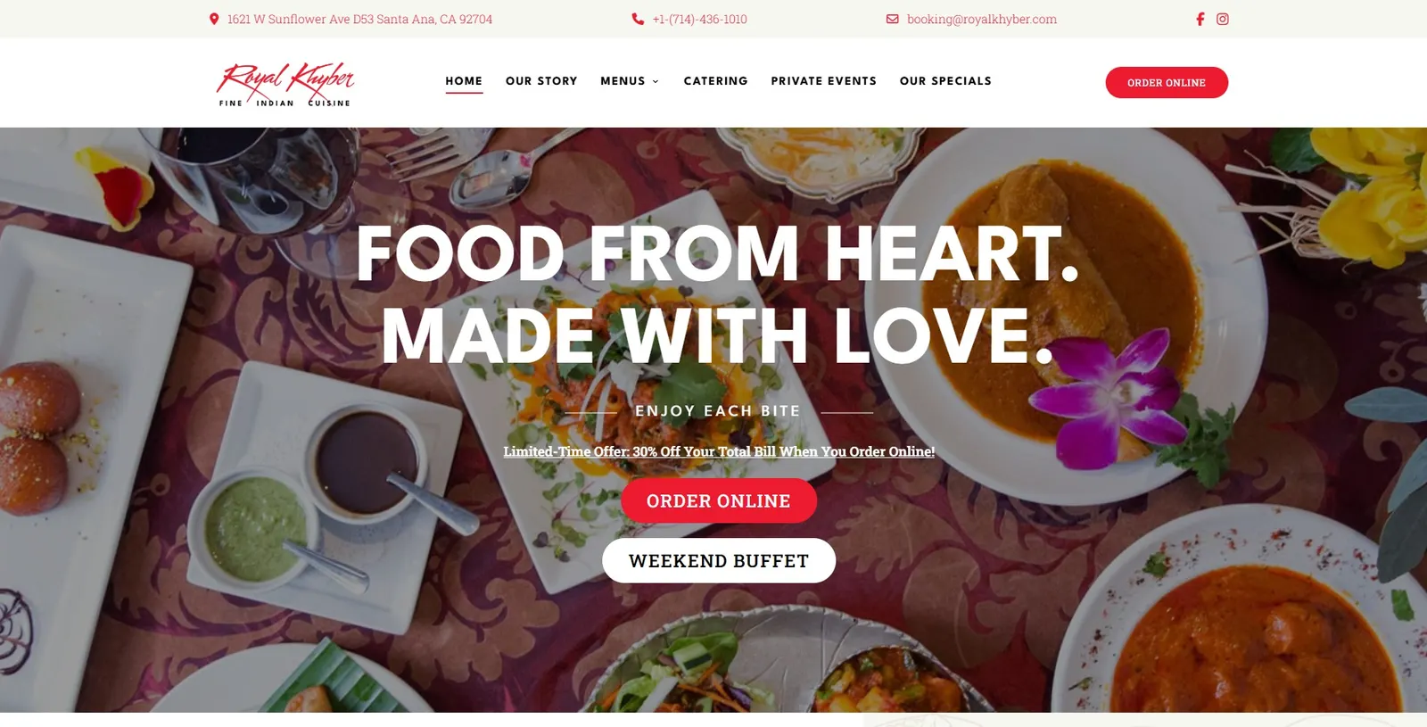Follow the Limited-Time Offer 30% off link
The width and height of the screenshot is (1427, 727).
[x=719, y=451]
